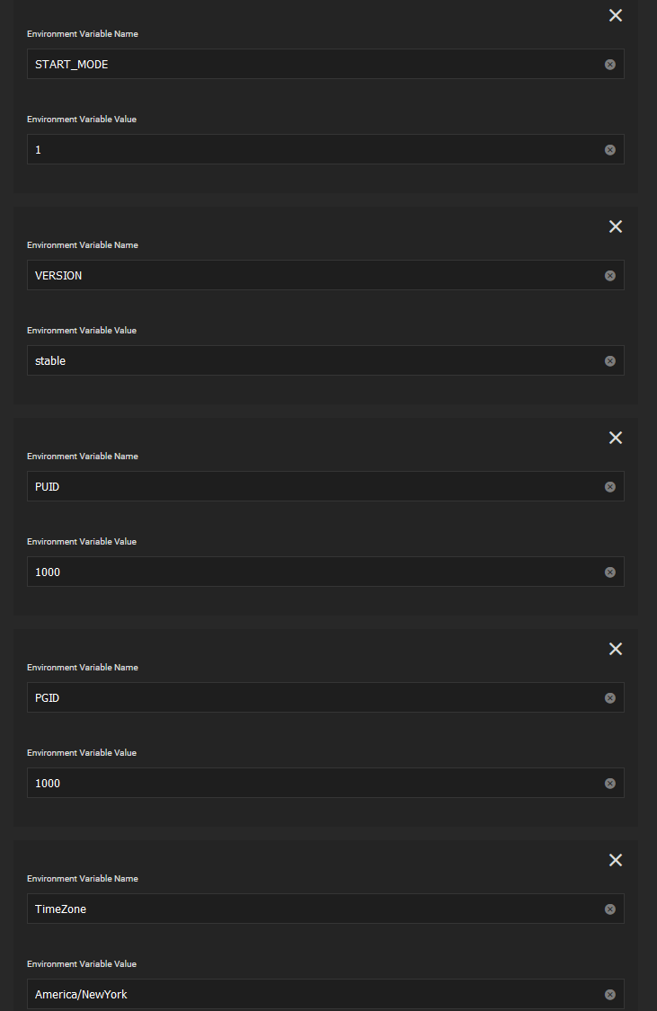Clear the START_MODE name field
The width and height of the screenshot is (657, 1011).
tap(610, 65)
